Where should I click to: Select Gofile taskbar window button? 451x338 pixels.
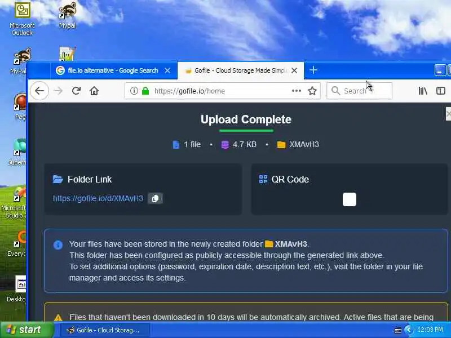[105, 330]
